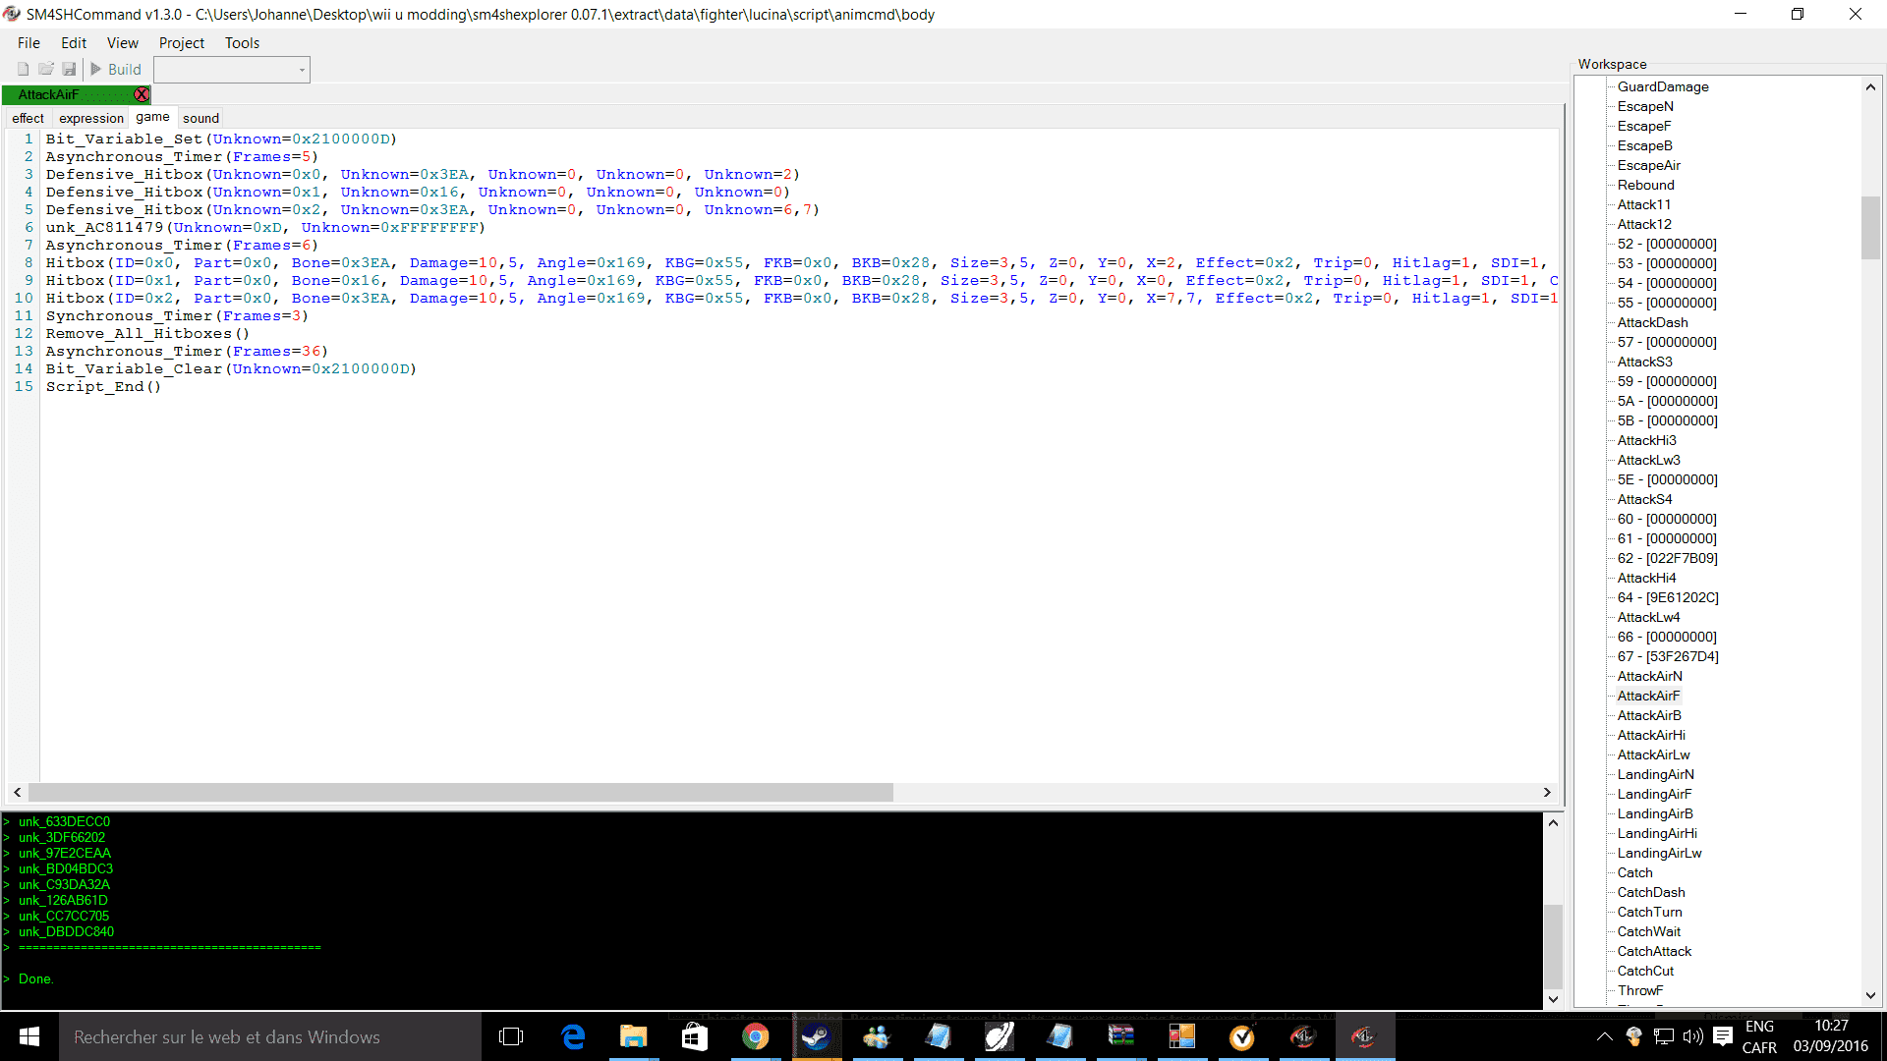The image size is (1887, 1061).
Task: Click the Windows taskbar search box
Action: [x=270, y=1036]
